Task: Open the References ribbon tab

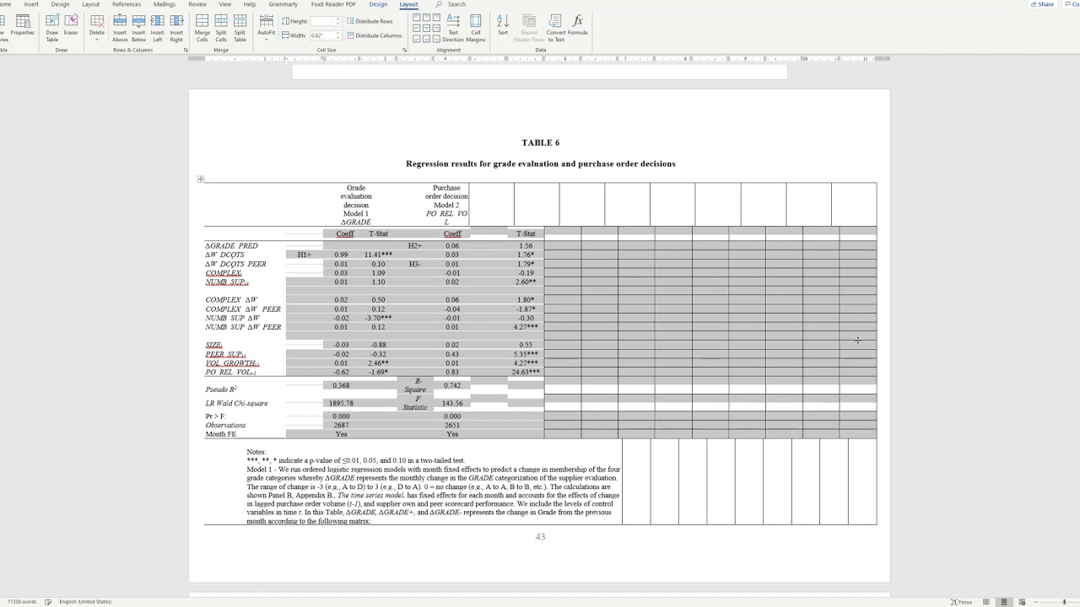Action: [x=127, y=4]
